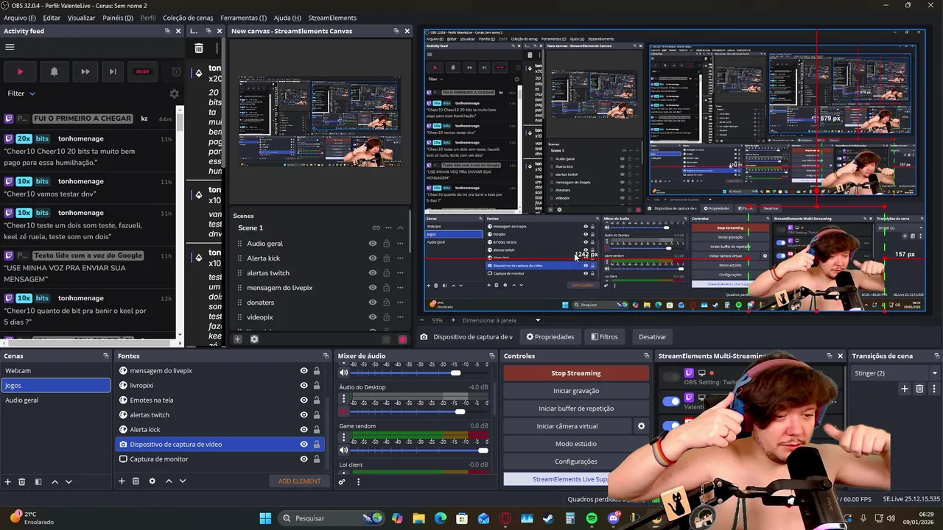The width and height of the screenshot is (943, 530).
Task: Open Dimensionar à janela zoom dropdown
Action: [x=502, y=320]
